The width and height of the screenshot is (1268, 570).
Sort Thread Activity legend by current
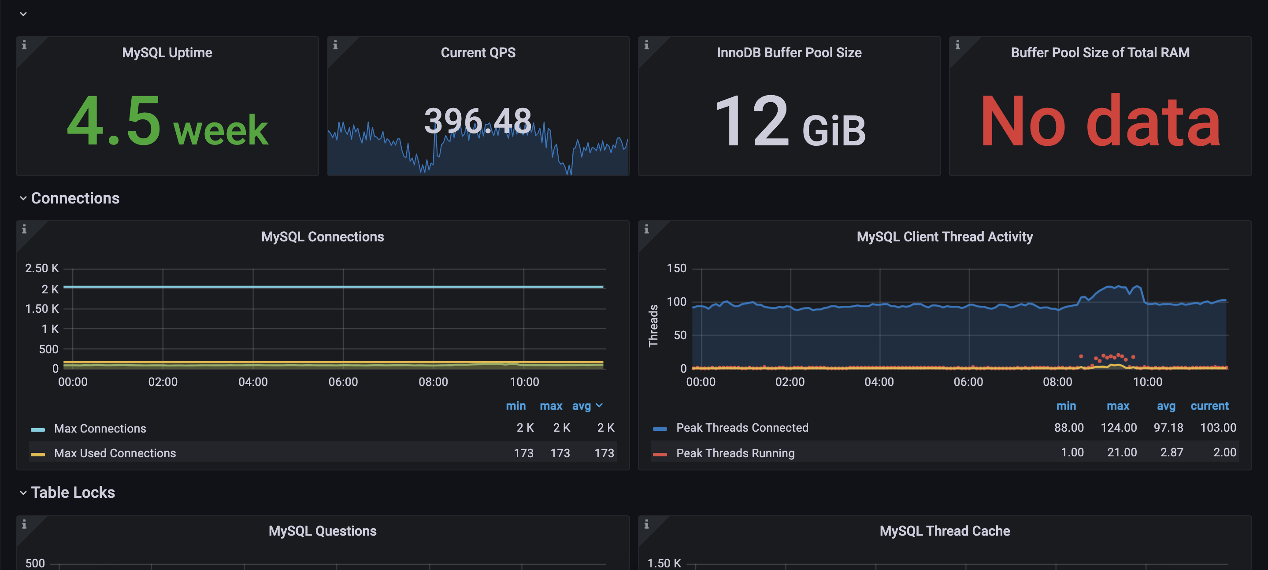point(1209,406)
